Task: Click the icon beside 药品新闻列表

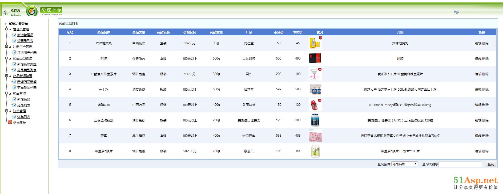Action: pos(14,87)
